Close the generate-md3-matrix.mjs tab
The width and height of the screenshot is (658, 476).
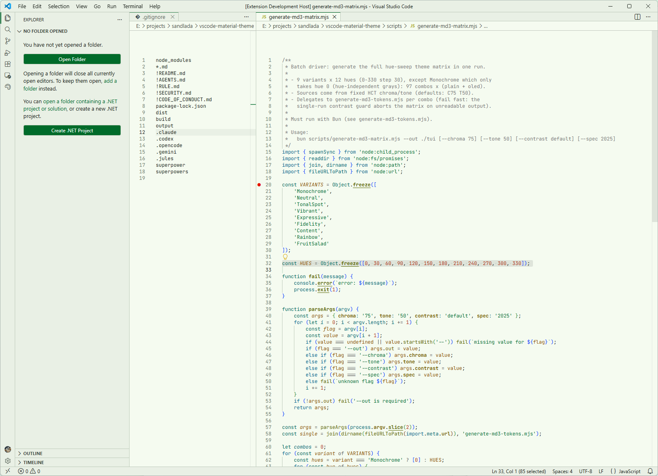point(335,17)
